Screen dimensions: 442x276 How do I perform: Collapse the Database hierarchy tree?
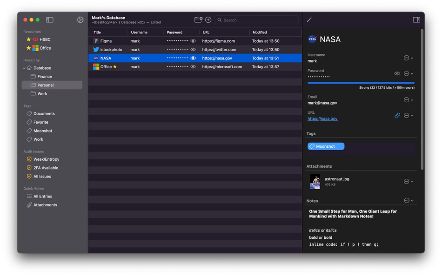(24, 68)
